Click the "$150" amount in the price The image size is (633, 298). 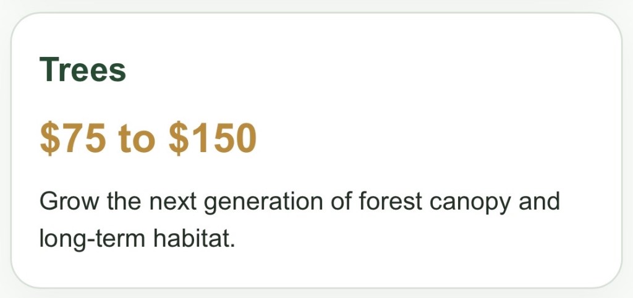click(x=212, y=138)
